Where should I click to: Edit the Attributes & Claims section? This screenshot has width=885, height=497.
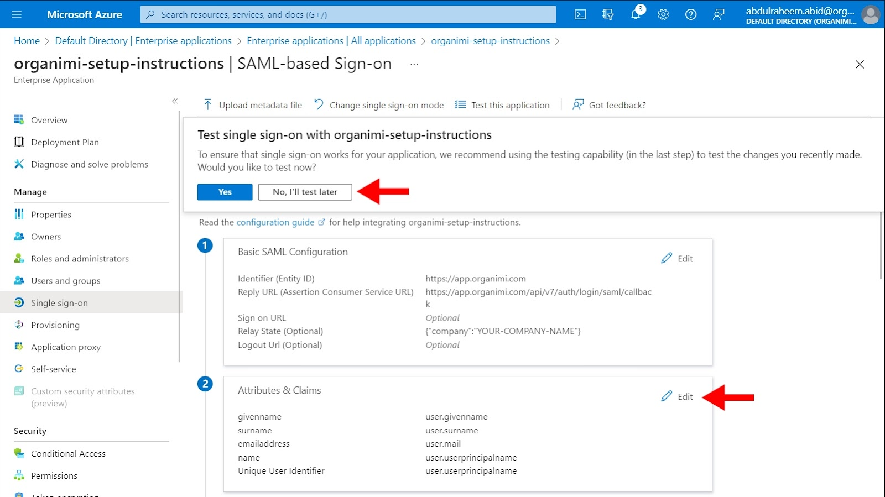(x=677, y=396)
